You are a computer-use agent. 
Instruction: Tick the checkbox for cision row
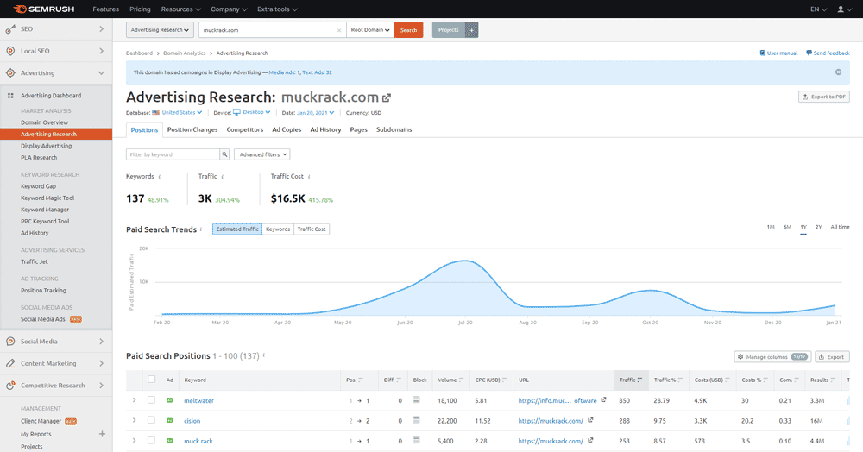(151, 420)
